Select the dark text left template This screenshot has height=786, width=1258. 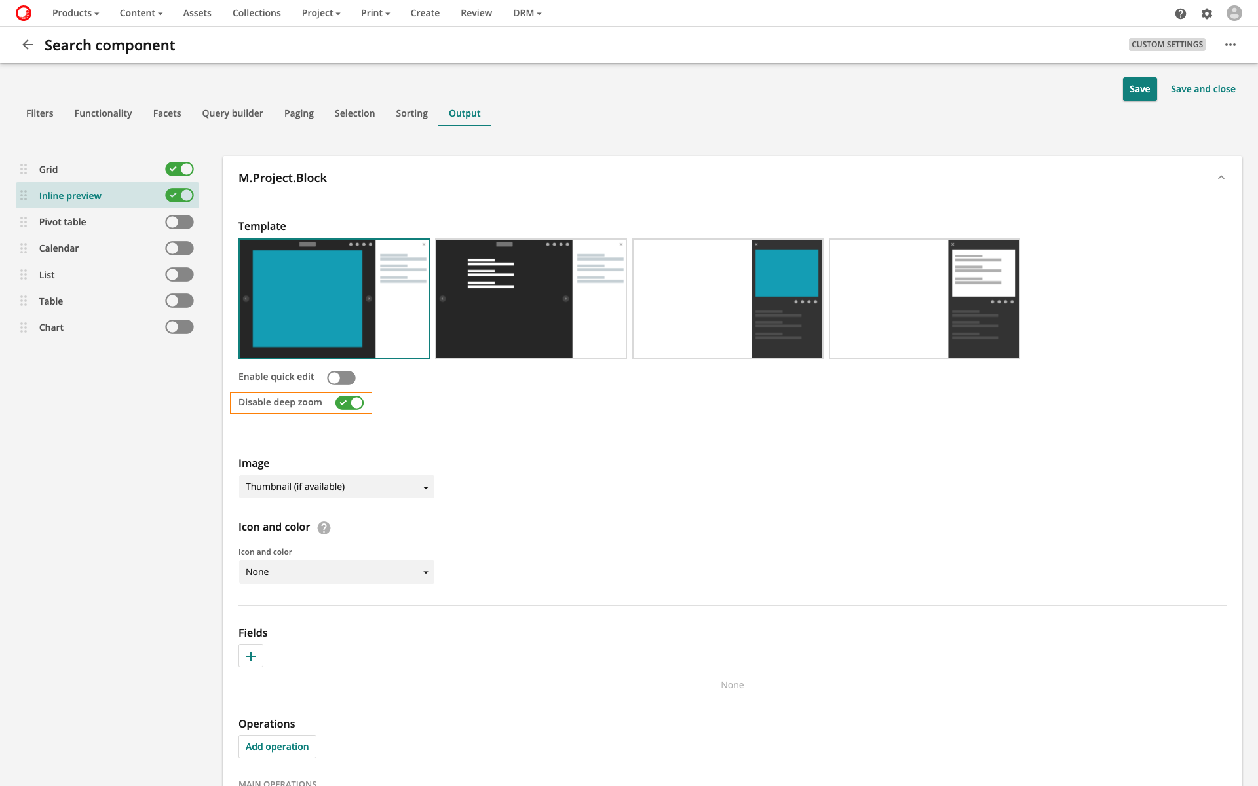531,299
